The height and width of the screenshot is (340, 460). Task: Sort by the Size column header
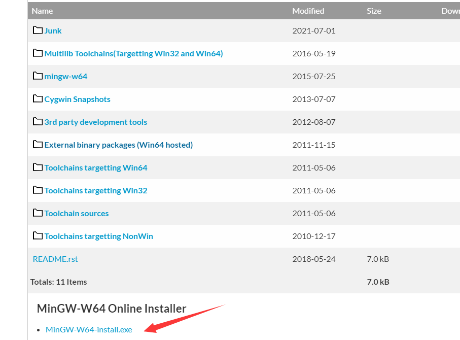coord(374,11)
